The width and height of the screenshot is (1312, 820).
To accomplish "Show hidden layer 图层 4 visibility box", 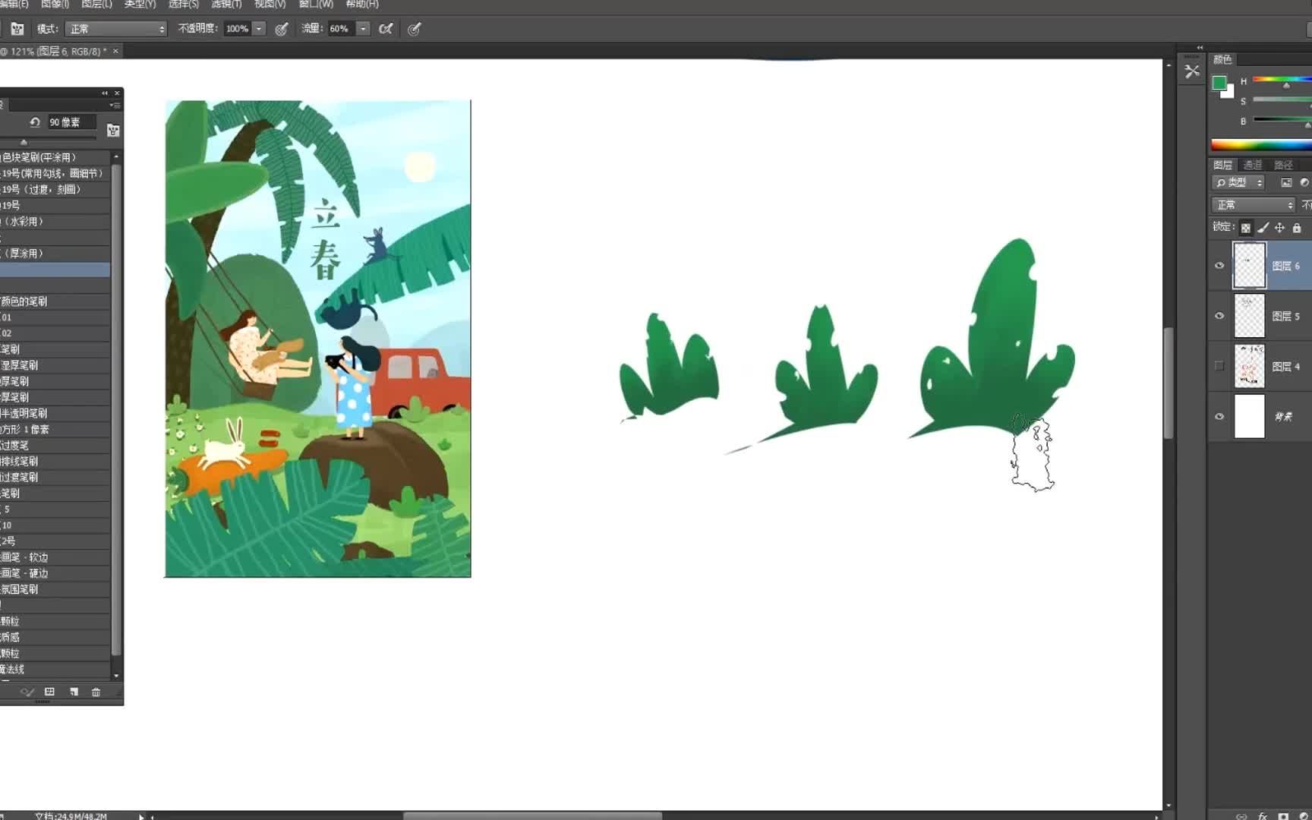I will pos(1219,366).
